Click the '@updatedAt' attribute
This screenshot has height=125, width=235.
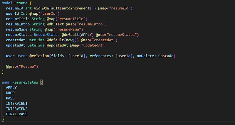(x=57, y=45)
